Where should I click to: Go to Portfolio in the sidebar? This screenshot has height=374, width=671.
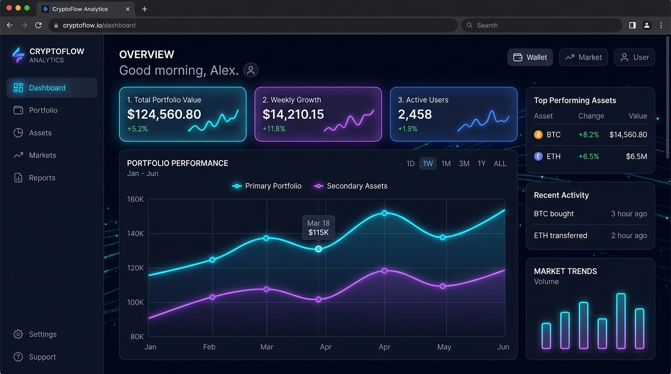coord(52,111)
